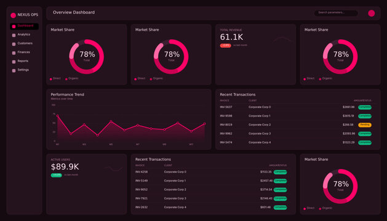
Task: Click the Reports sidebar icon
Action: click(x=14, y=61)
